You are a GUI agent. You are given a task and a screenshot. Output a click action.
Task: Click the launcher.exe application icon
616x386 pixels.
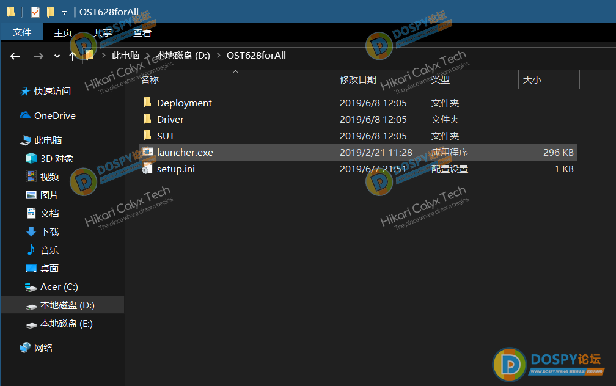147,152
